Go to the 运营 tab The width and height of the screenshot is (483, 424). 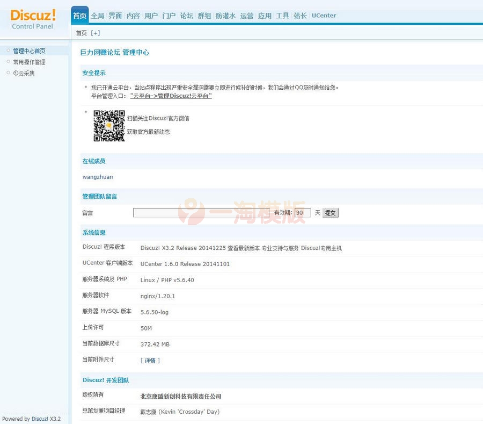point(247,16)
